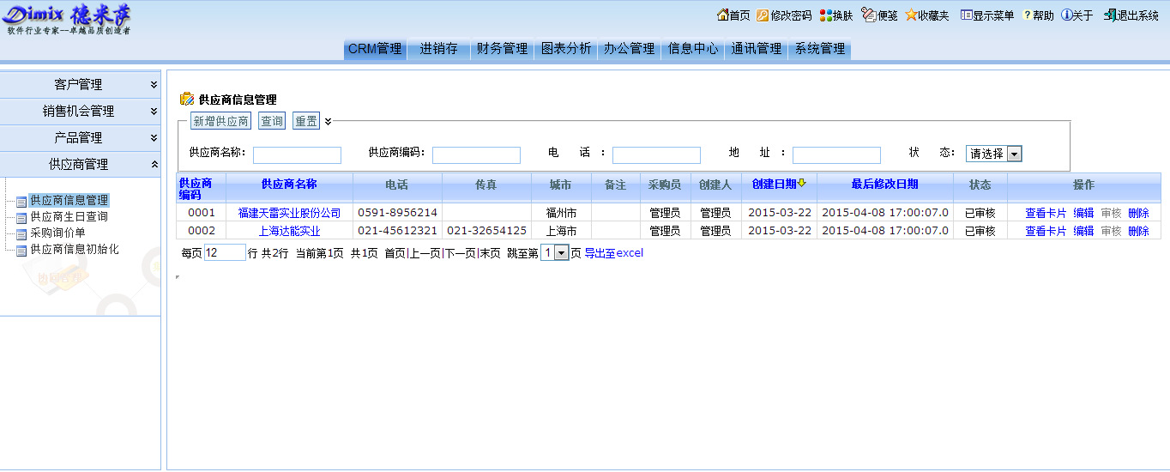1170x472 pixels.
Task: Click 导出至excel link
Action: pyautogui.click(x=613, y=253)
